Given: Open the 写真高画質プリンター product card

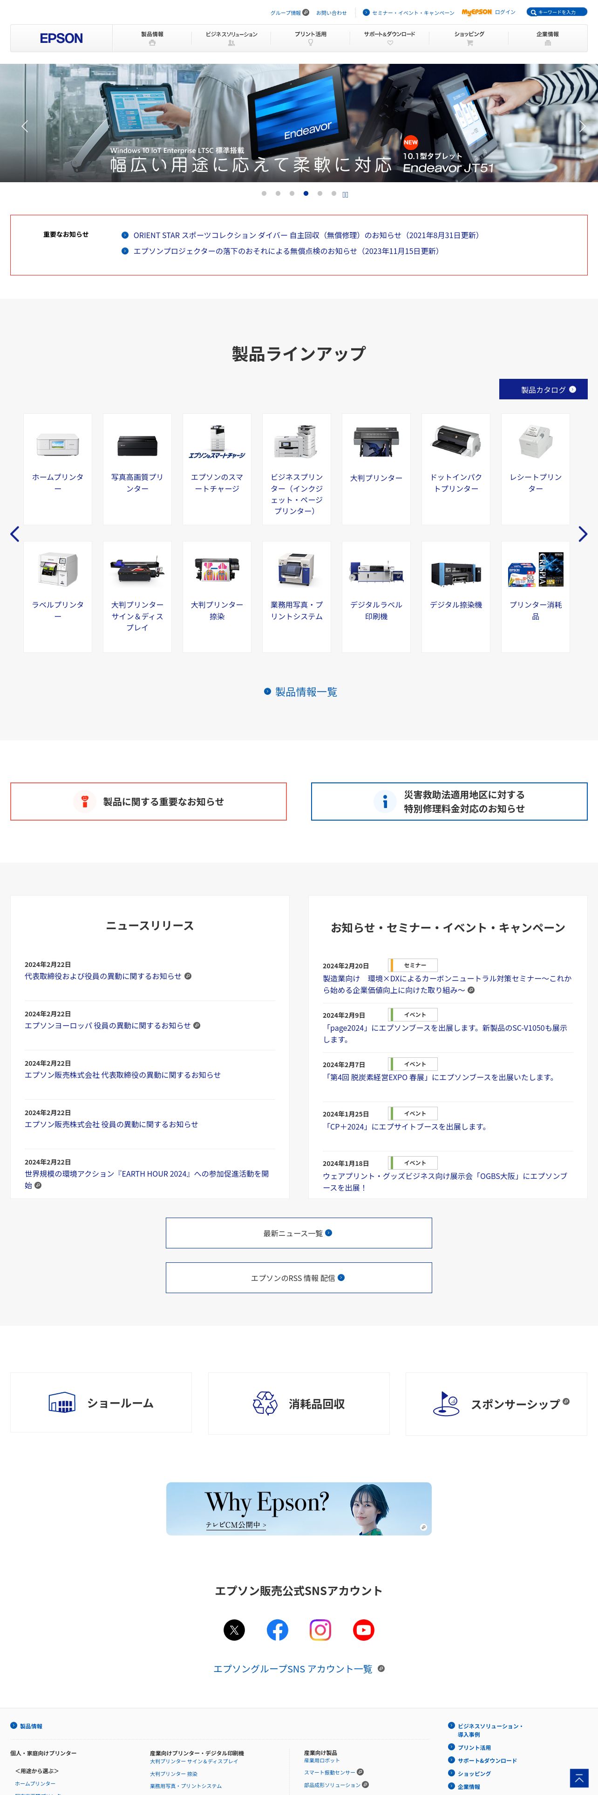Looking at the screenshot, I should 137,469.
